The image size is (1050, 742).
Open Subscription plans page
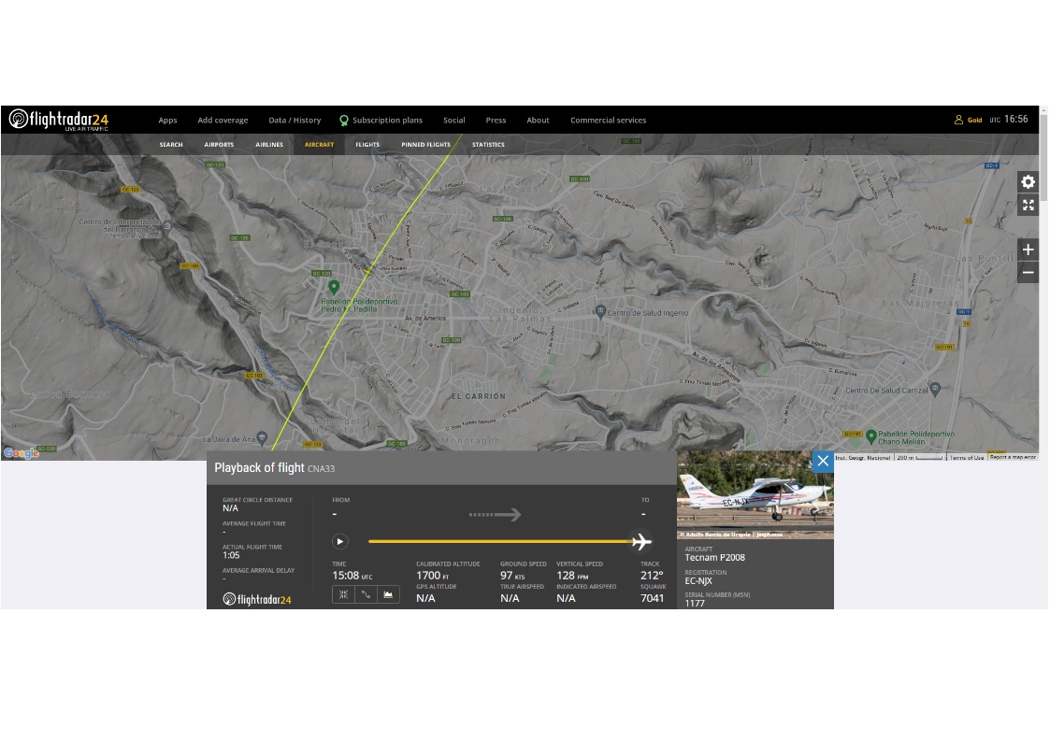[x=387, y=121]
